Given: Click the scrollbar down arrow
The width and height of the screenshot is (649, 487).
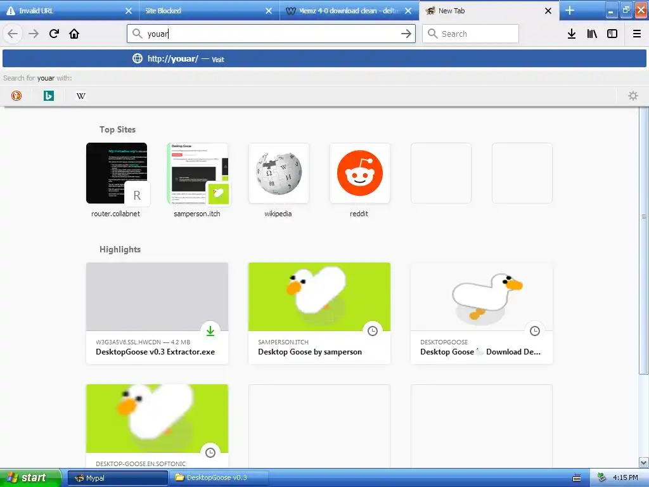Looking at the screenshot, I should tap(644, 462).
